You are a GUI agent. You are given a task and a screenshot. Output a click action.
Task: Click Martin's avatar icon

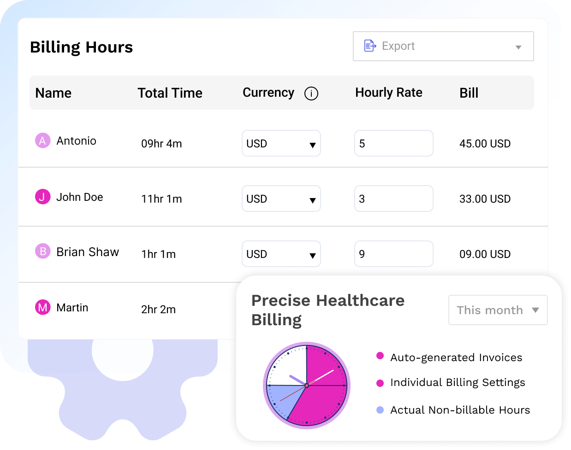[x=43, y=307]
